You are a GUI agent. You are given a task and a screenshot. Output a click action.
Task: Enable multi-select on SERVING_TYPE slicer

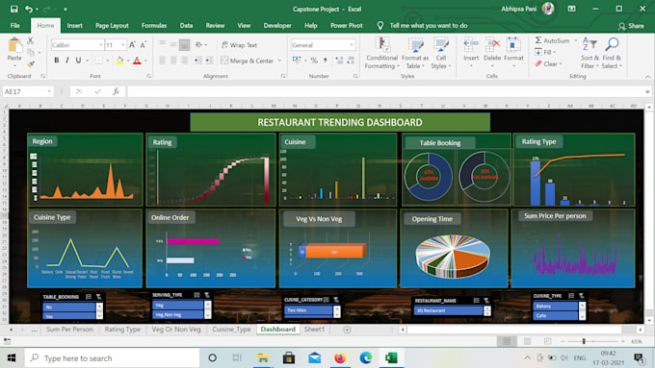pos(196,295)
